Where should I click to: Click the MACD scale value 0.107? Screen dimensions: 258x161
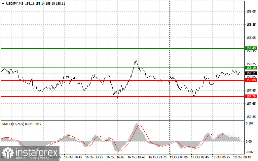(x=250, y=123)
